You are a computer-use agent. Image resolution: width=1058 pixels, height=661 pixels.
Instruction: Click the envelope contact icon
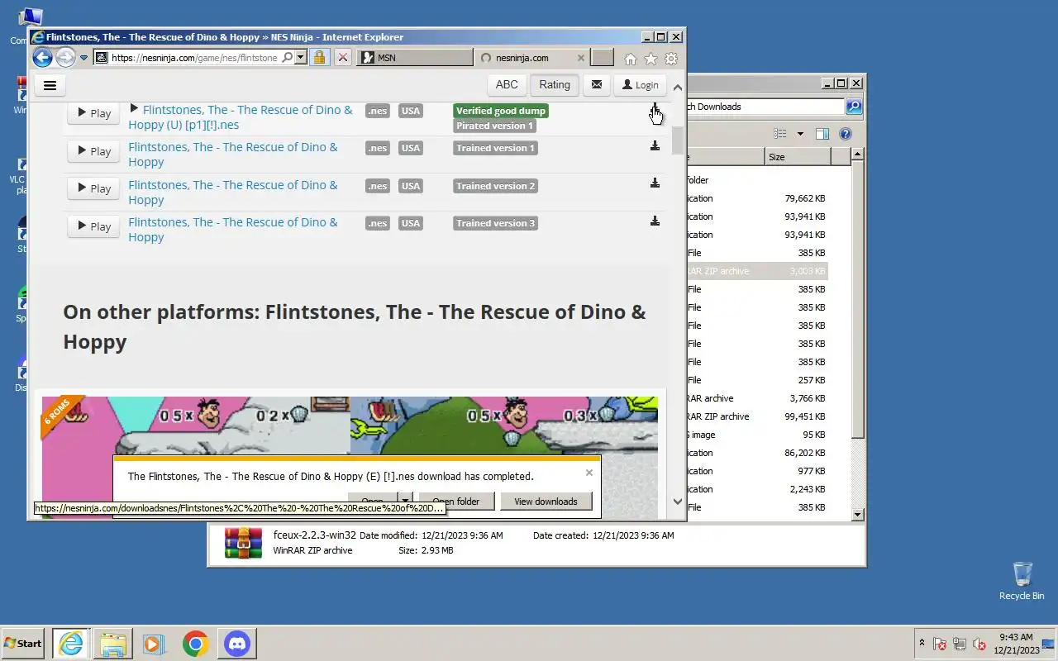click(596, 85)
